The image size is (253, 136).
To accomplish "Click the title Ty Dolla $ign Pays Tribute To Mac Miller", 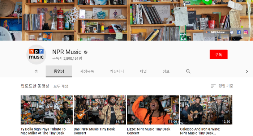I will [43, 131].
